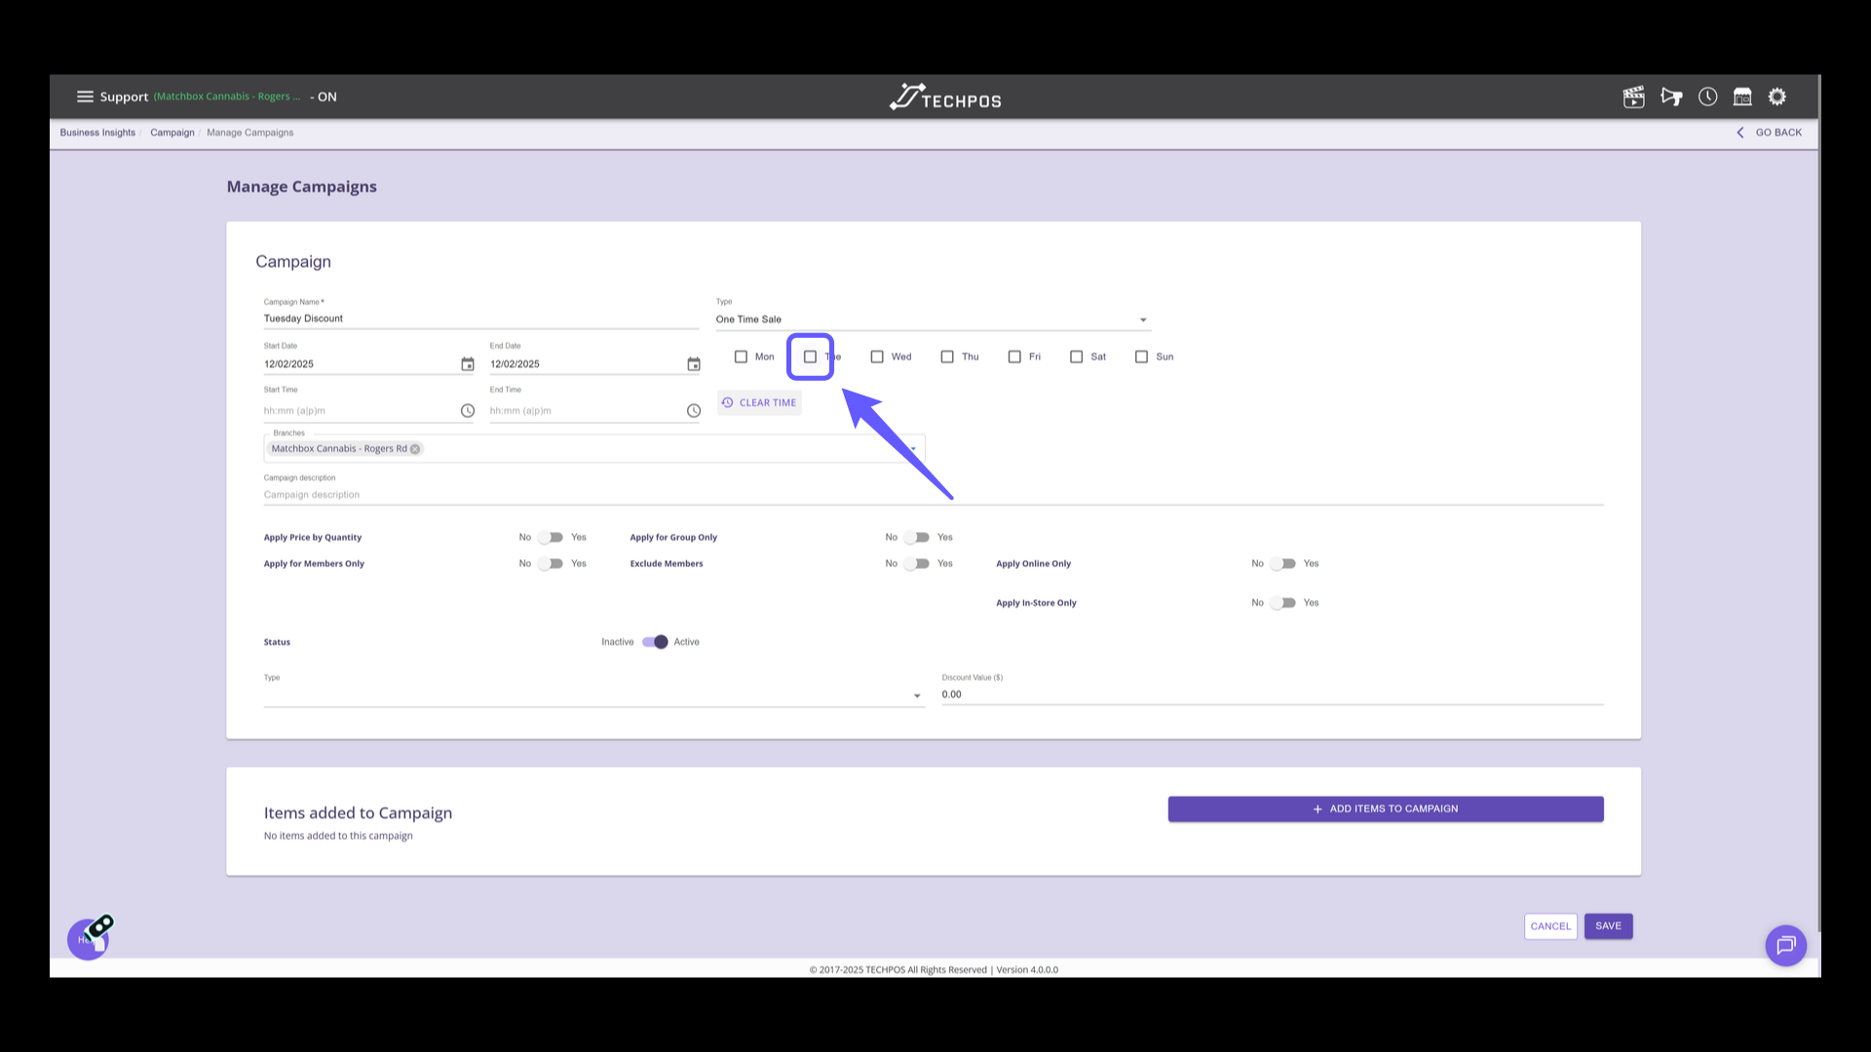Open the storefront icon in header
The height and width of the screenshot is (1052, 1871).
[1742, 96]
